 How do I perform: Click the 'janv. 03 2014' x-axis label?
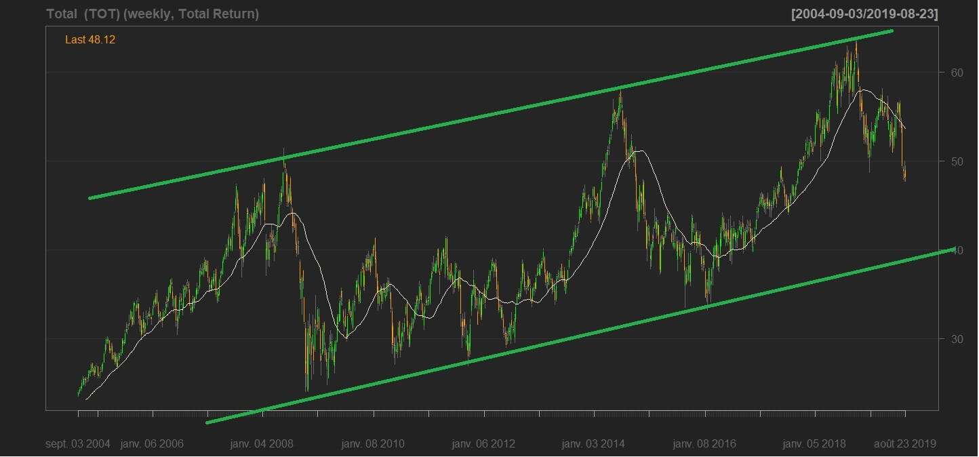594,444
